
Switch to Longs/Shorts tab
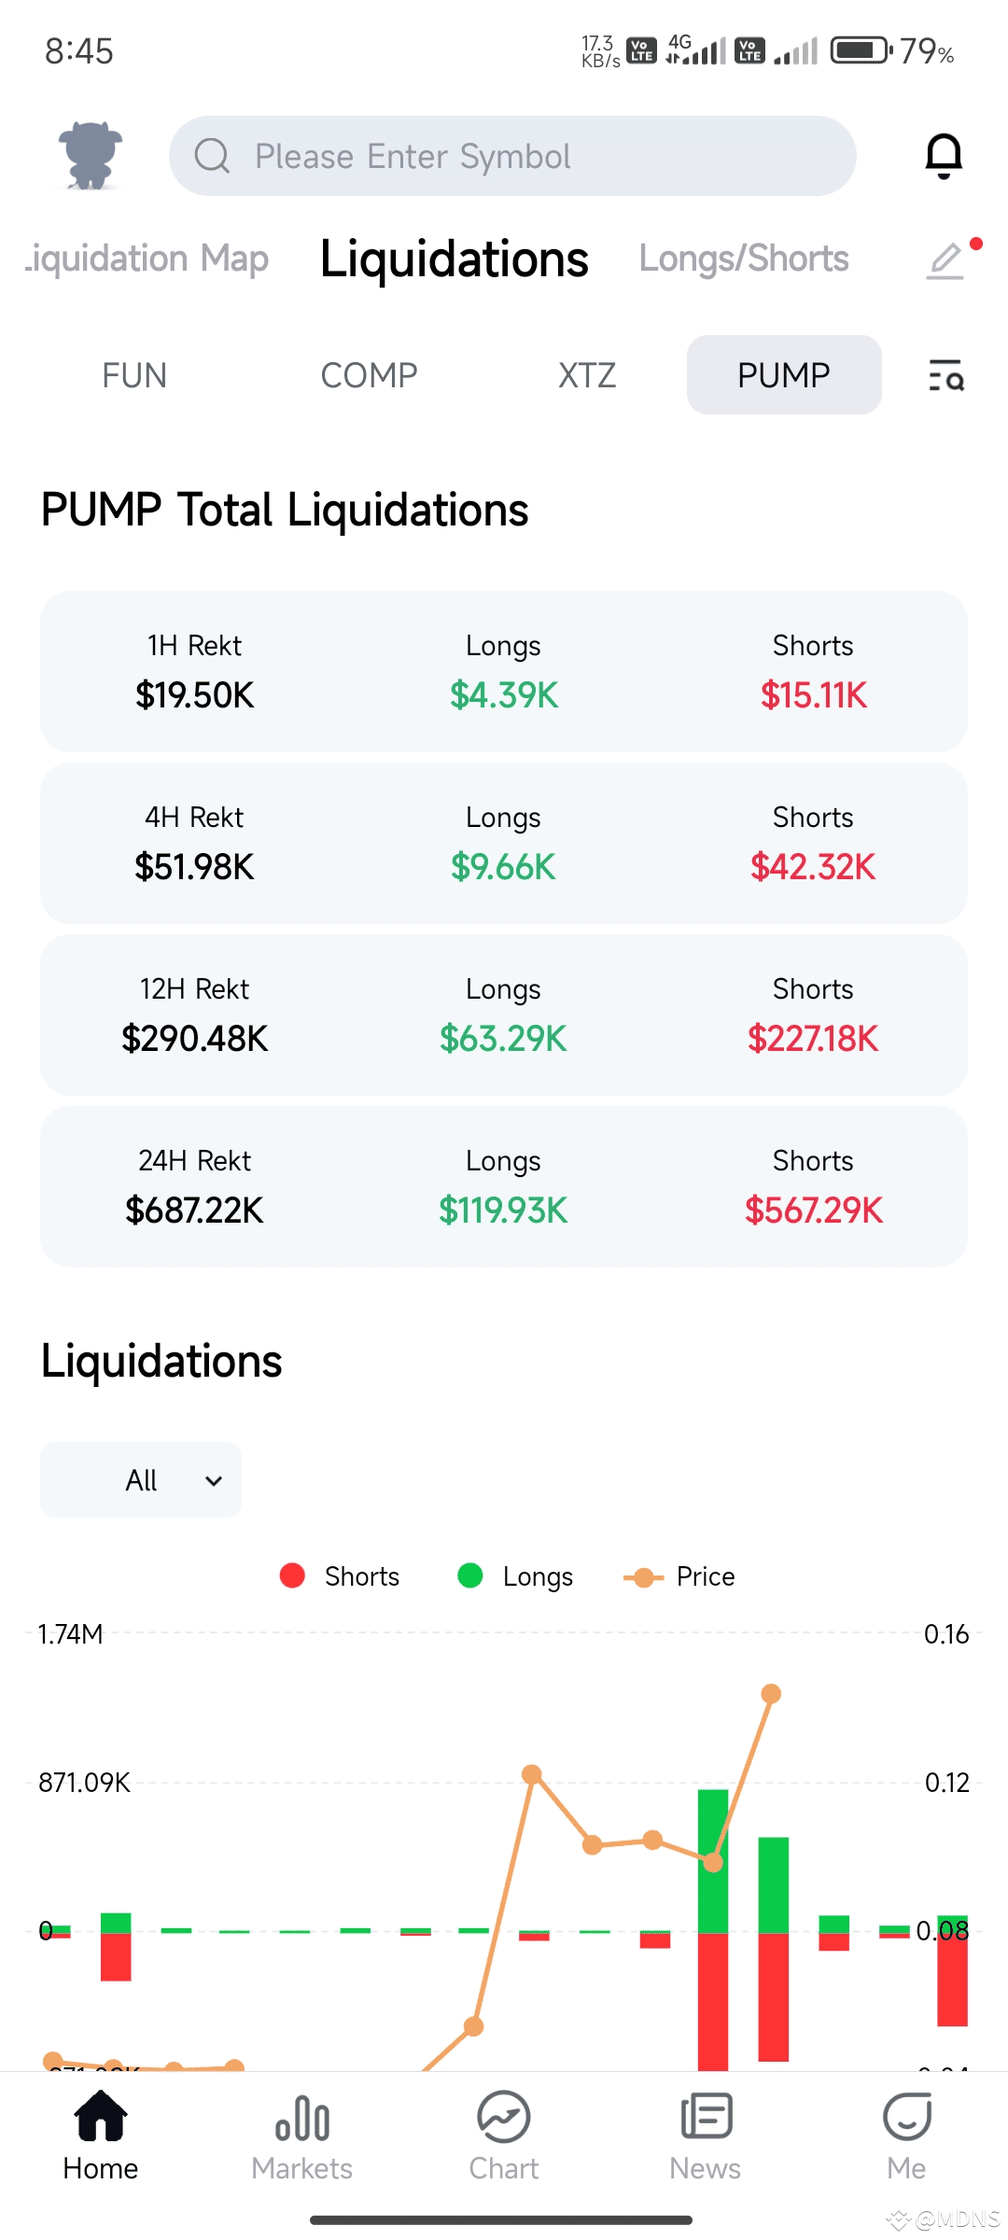pos(744,259)
